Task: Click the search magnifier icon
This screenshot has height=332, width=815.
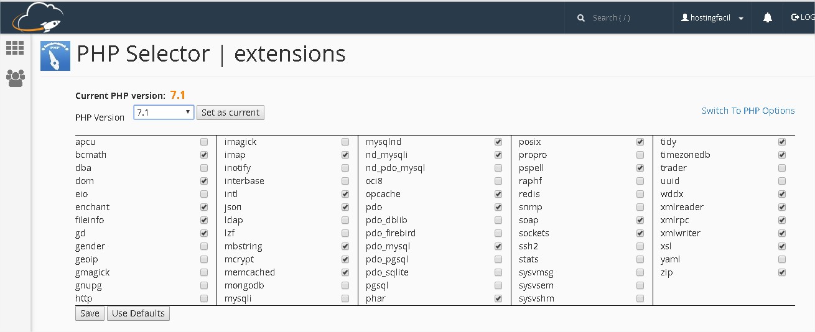Action: click(x=581, y=18)
